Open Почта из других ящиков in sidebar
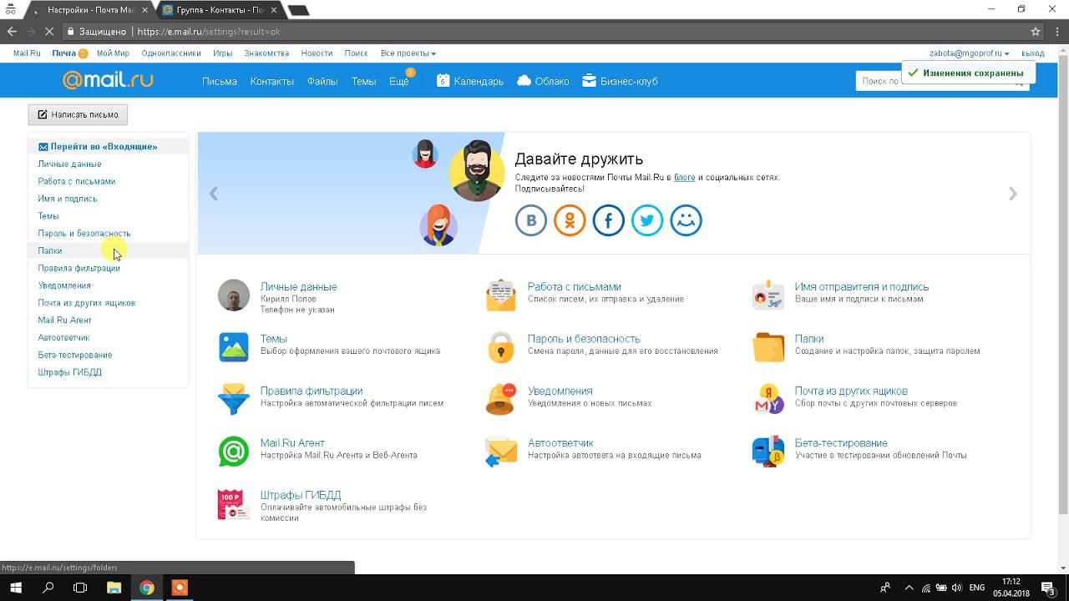Screen dimensions: 1069x601 coord(87,303)
